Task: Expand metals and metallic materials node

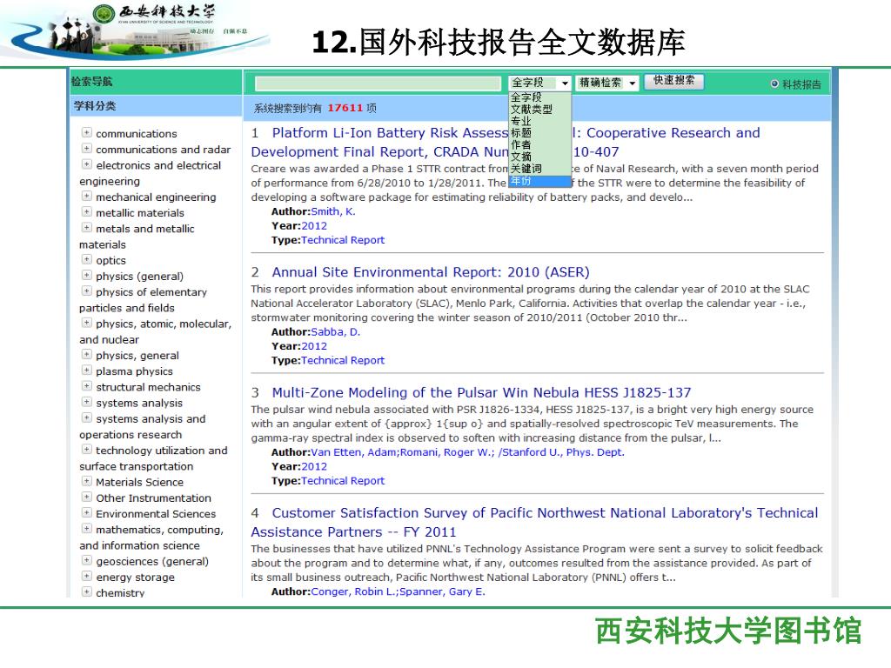Action: tap(86, 228)
